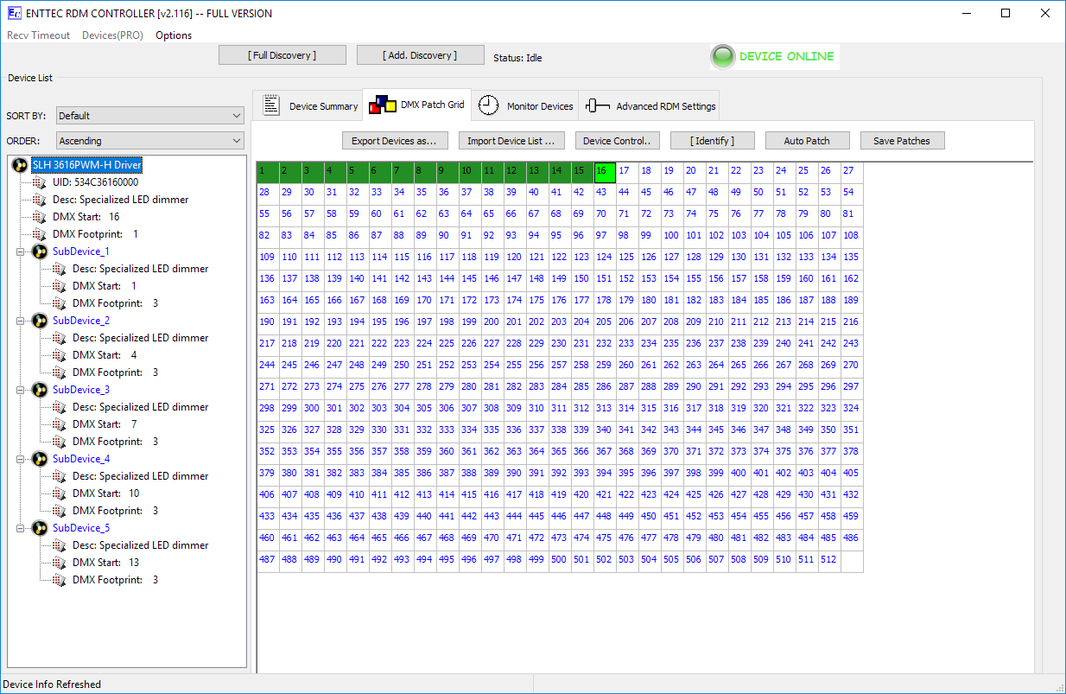Collapse the SubDevice_4 tree node
The image size is (1066, 694).
(x=21, y=459)
